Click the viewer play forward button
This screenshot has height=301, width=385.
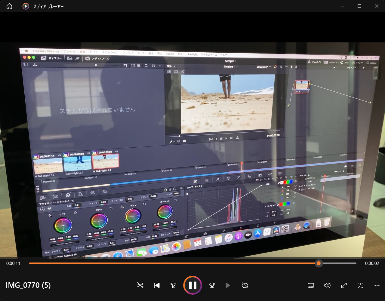226,138
